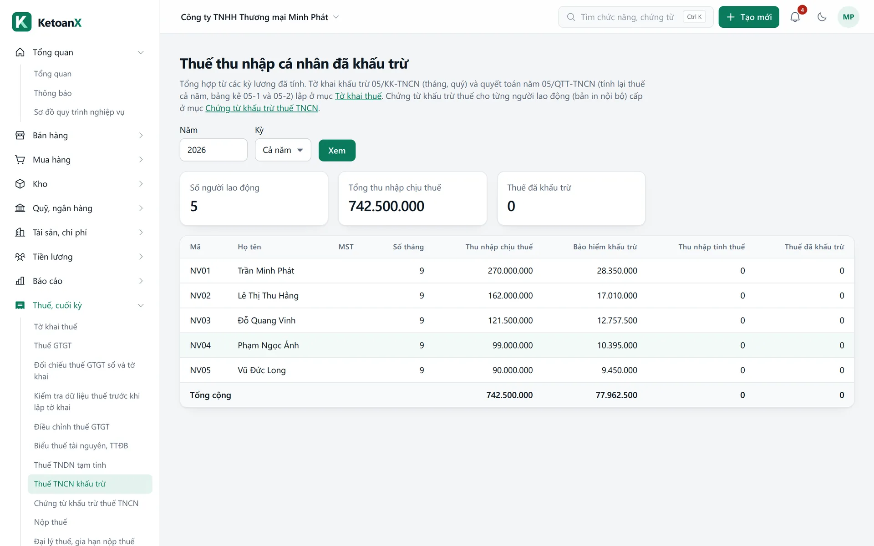Expand the Bán hàng menu chevron

coord(141,135)
